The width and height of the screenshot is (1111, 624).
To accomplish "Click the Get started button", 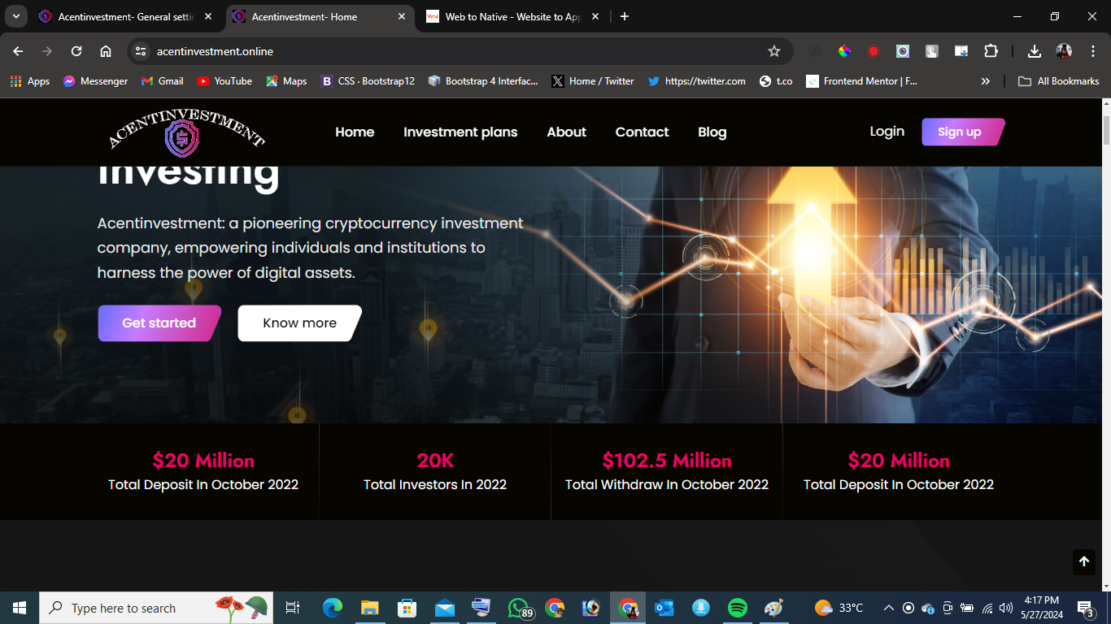I will [x=159, y=323].
